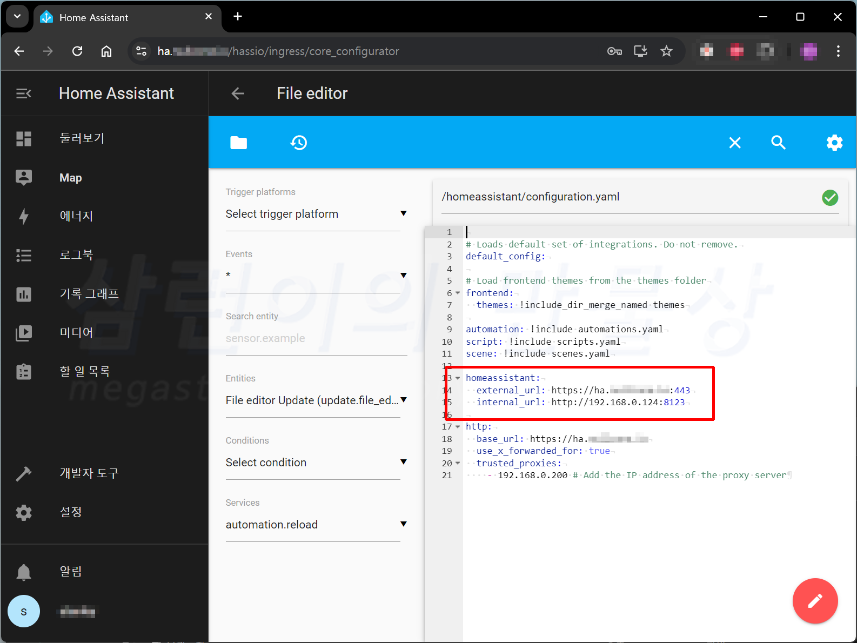Collapse the http: code fold arrow
This screenshot has width=857, height=643.
[x=458, y=427]
